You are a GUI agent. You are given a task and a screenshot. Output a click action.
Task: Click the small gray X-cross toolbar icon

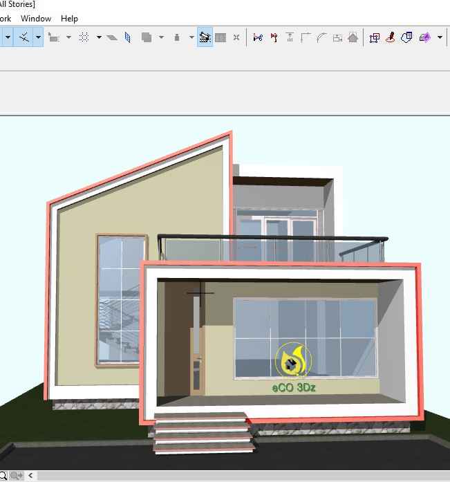(x=236, y=37)
